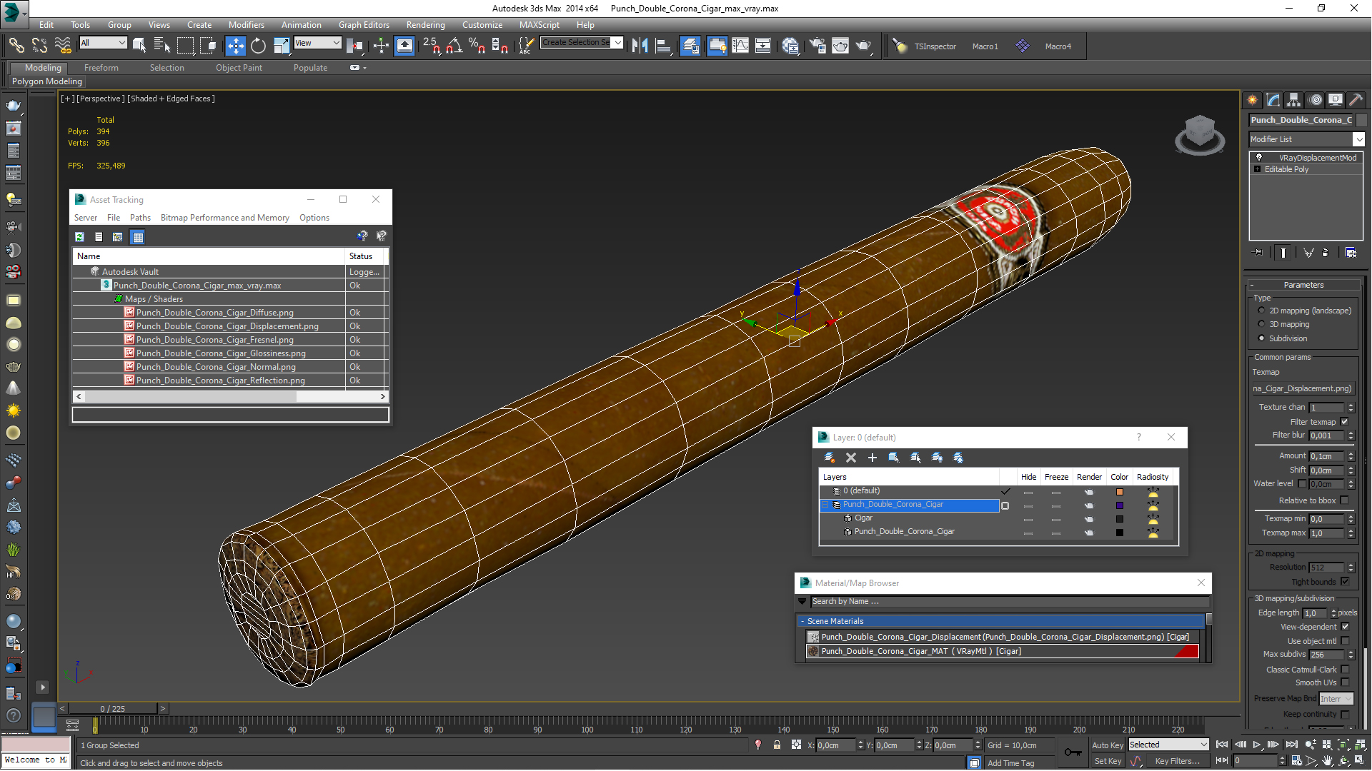The height and width of the screenshot is (771, 1372).
Task: Open the Selected key filter dropdown
Action: [x=1168, y=745]
